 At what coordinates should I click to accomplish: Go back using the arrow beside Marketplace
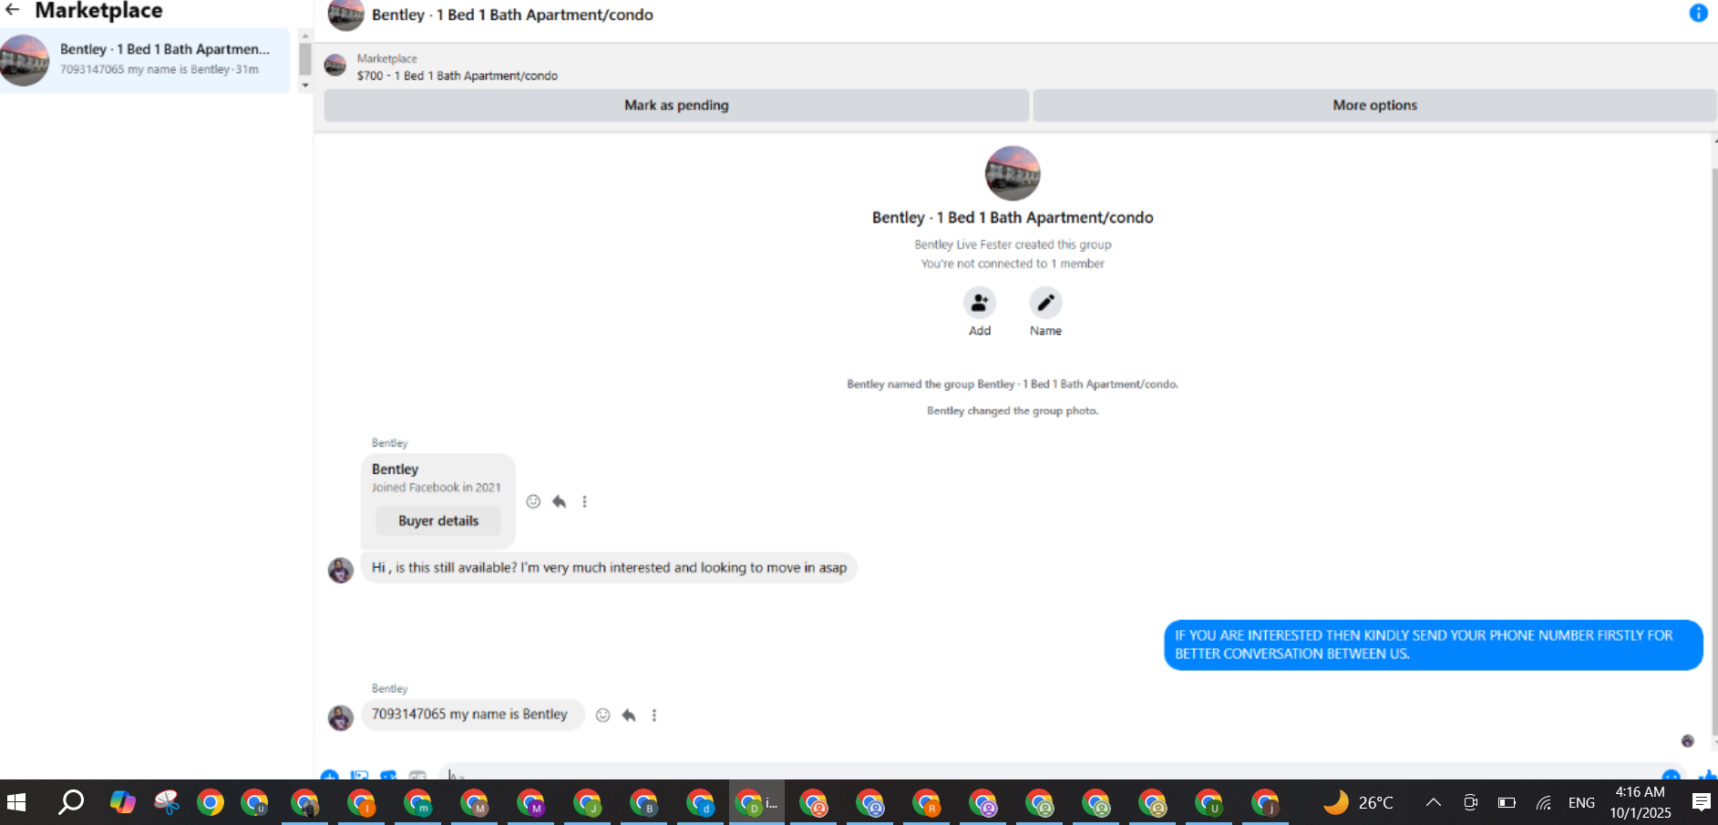tap(13, 10)
